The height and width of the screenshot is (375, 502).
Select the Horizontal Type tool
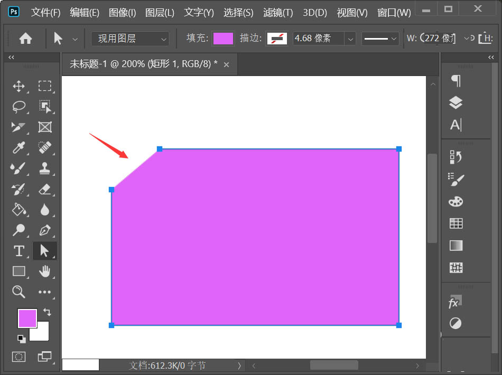coord(18,251)
